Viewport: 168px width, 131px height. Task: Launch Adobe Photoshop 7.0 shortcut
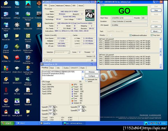(x=28, y=59)
